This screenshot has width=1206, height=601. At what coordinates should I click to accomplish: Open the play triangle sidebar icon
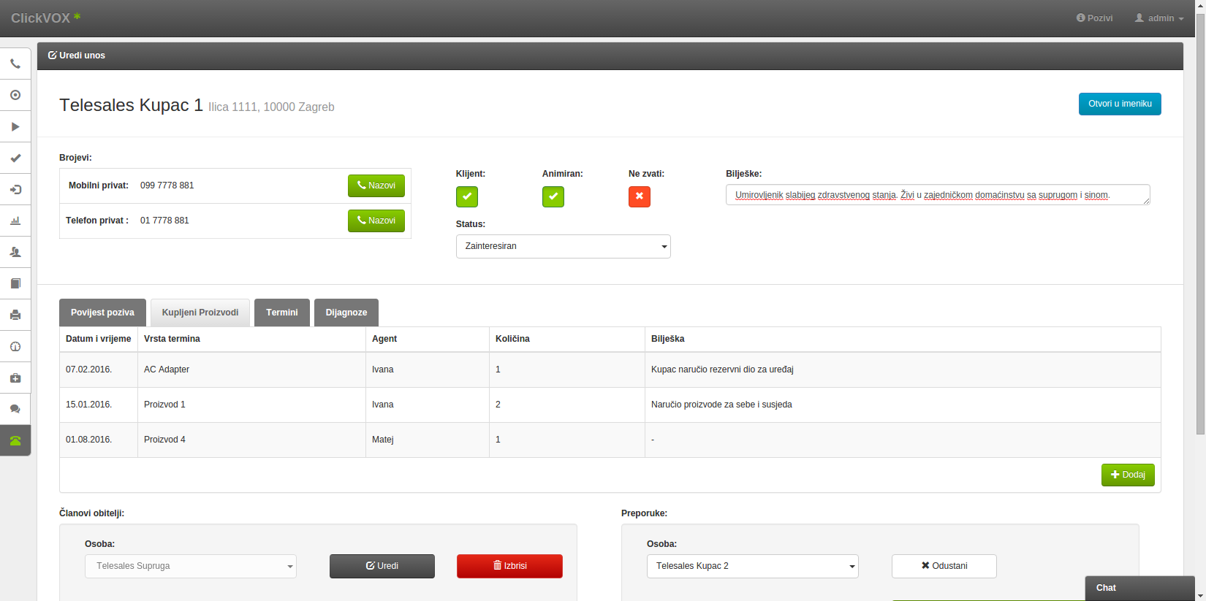pos(15,127)
